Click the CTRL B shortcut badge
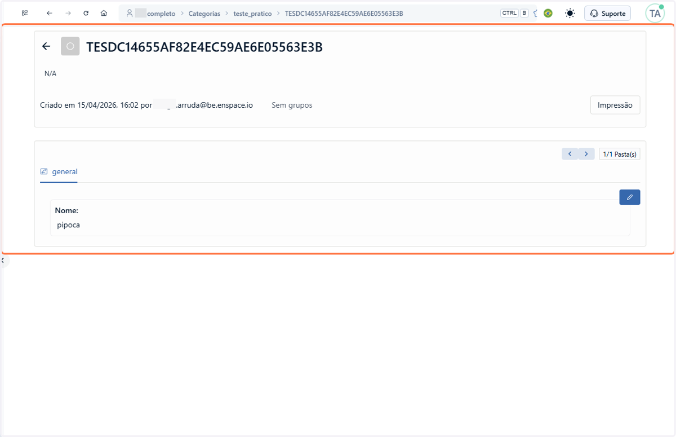 [x=514, y=13]
